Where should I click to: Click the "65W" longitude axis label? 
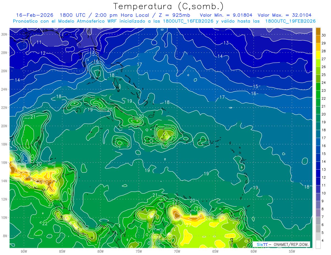215,252
